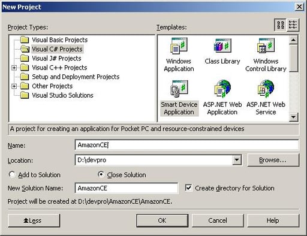Close the New Project dialog
307x236 pixels.
299,7
